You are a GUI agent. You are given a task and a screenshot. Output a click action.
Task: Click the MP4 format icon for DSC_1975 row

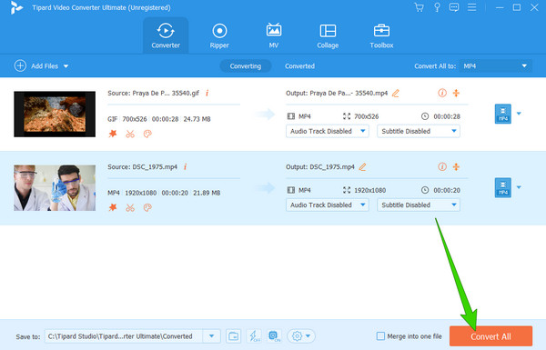pos(503,187)
